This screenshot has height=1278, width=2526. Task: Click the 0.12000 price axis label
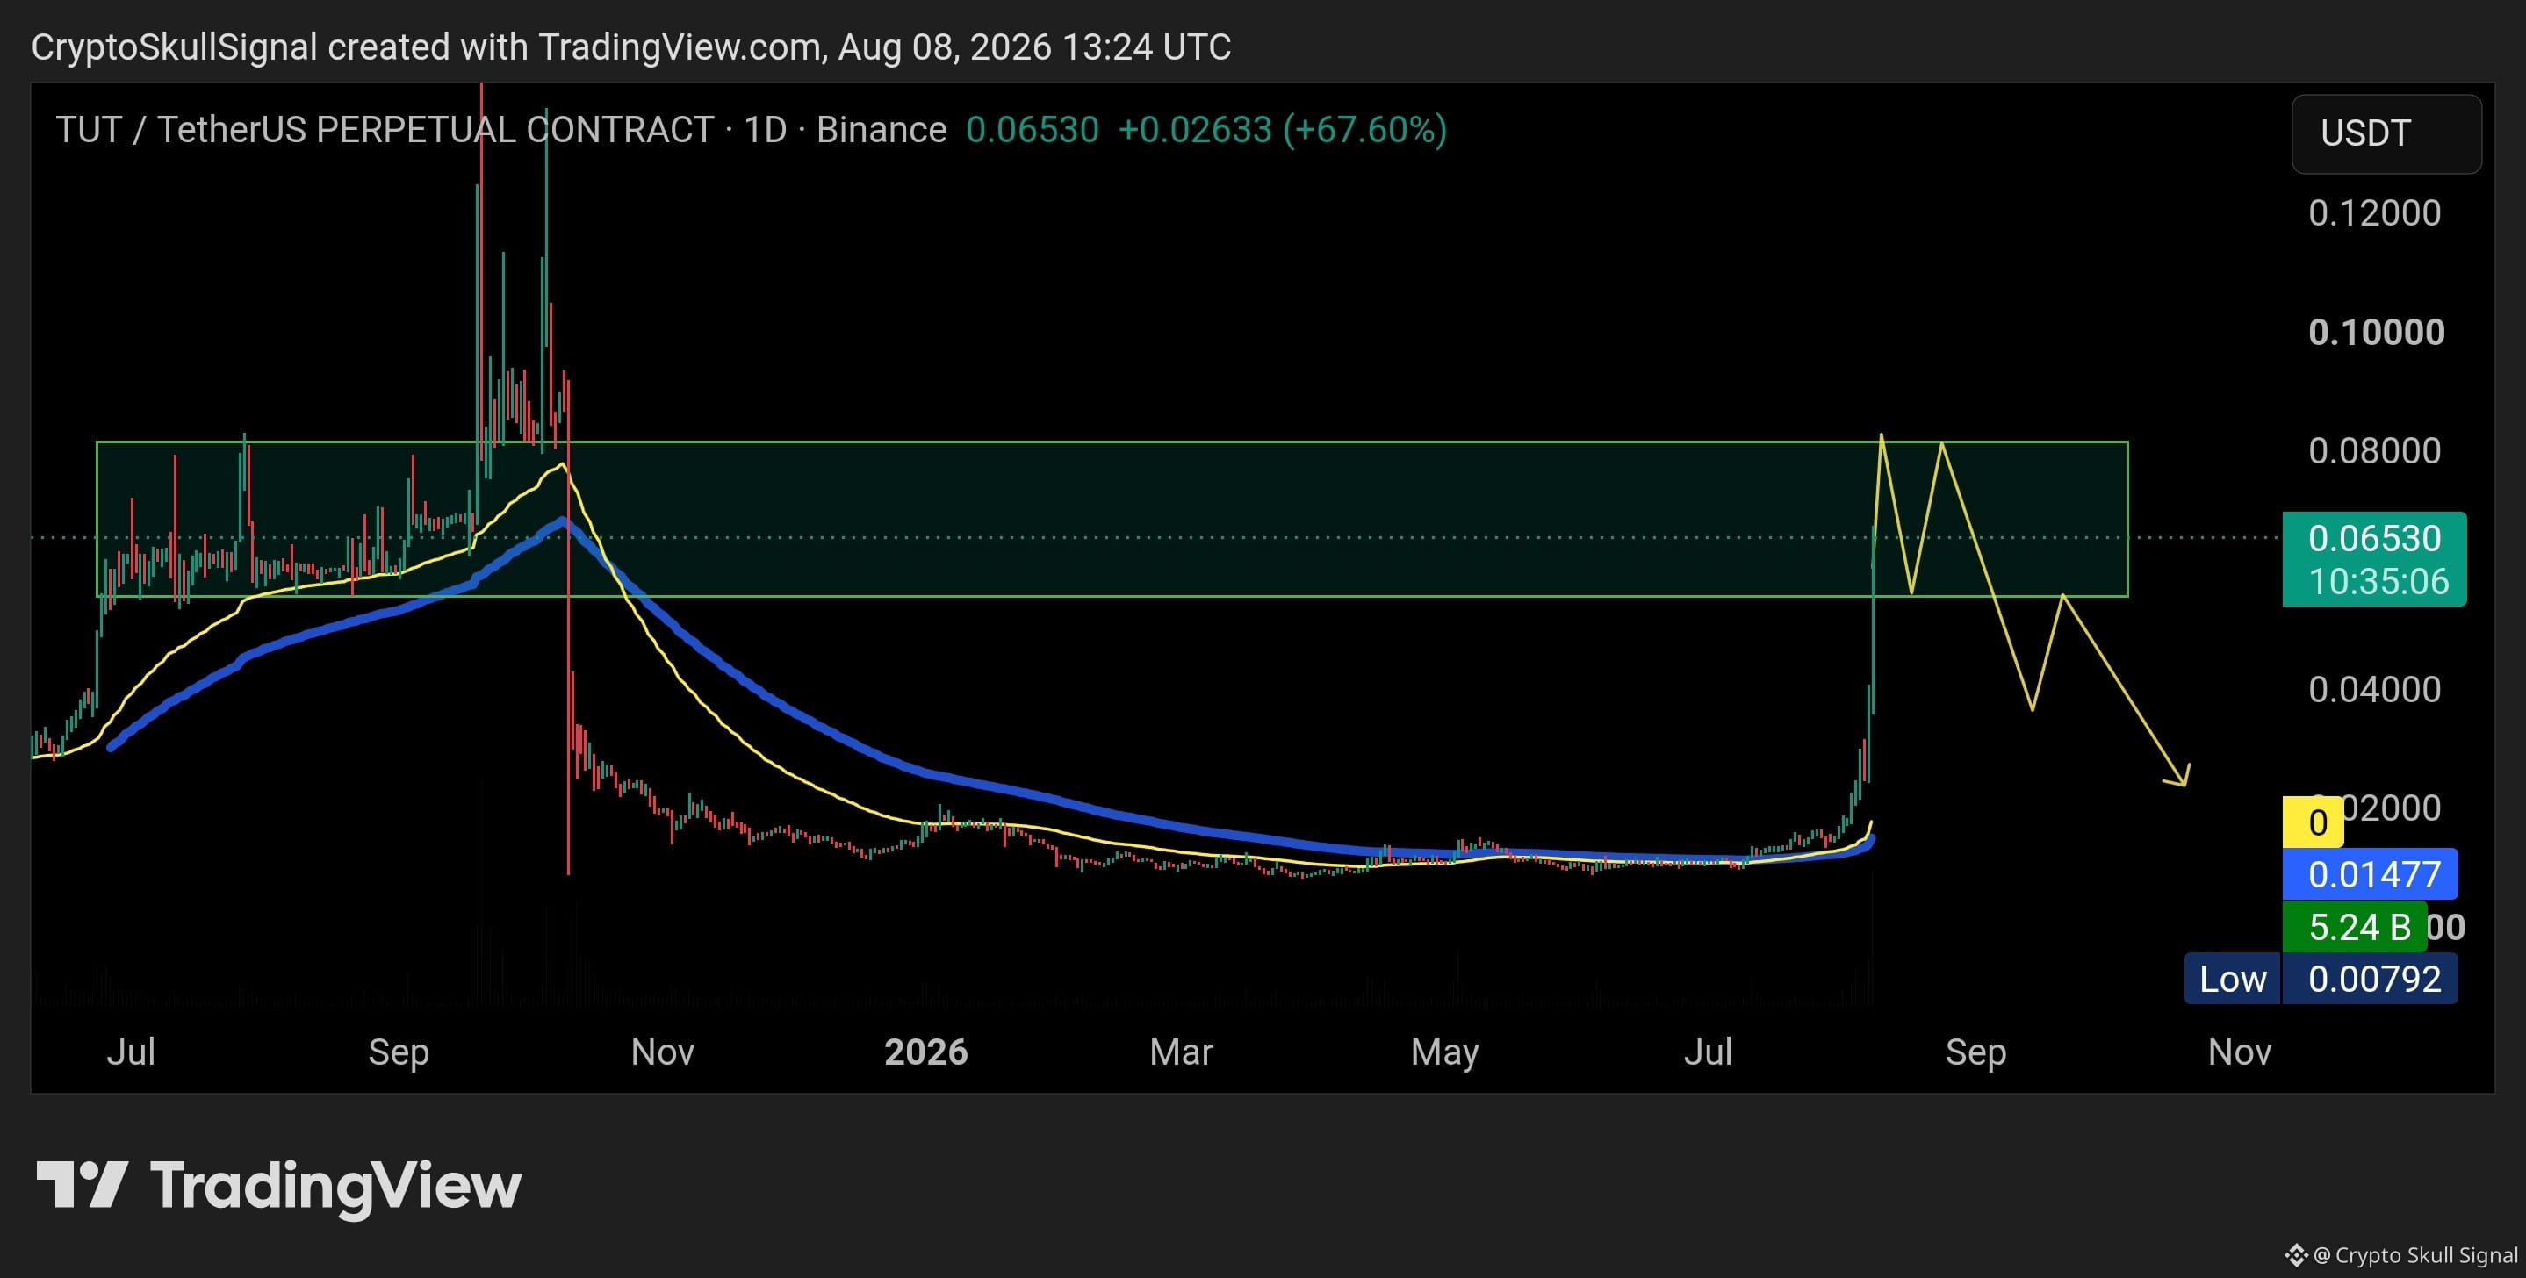coord(2375,212)
